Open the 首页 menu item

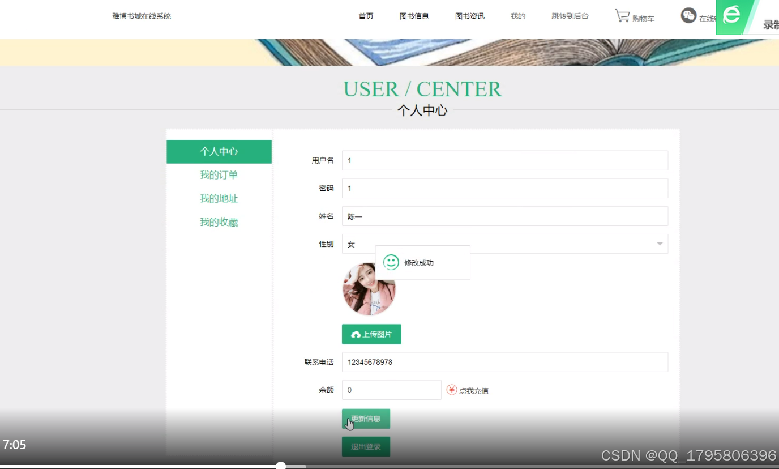365,16
